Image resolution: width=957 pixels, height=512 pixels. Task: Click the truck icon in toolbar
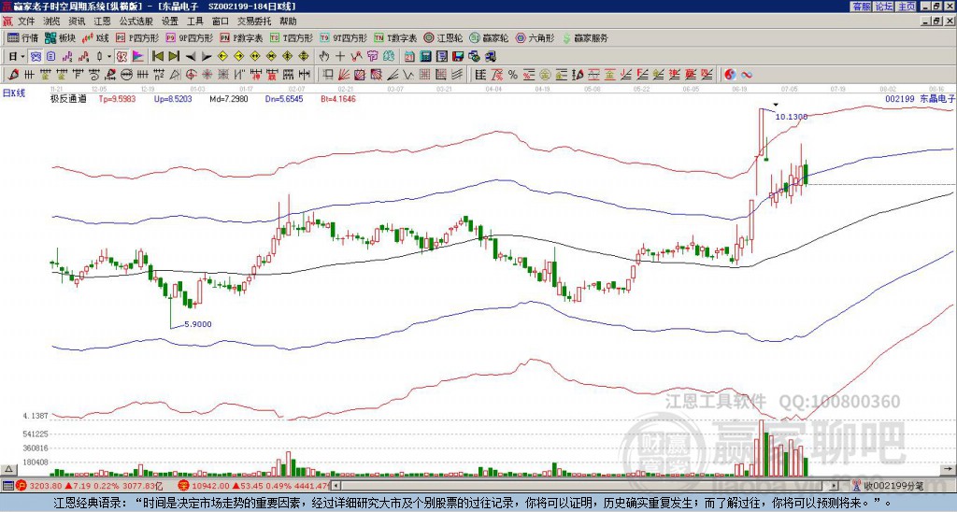pos(491,57)
